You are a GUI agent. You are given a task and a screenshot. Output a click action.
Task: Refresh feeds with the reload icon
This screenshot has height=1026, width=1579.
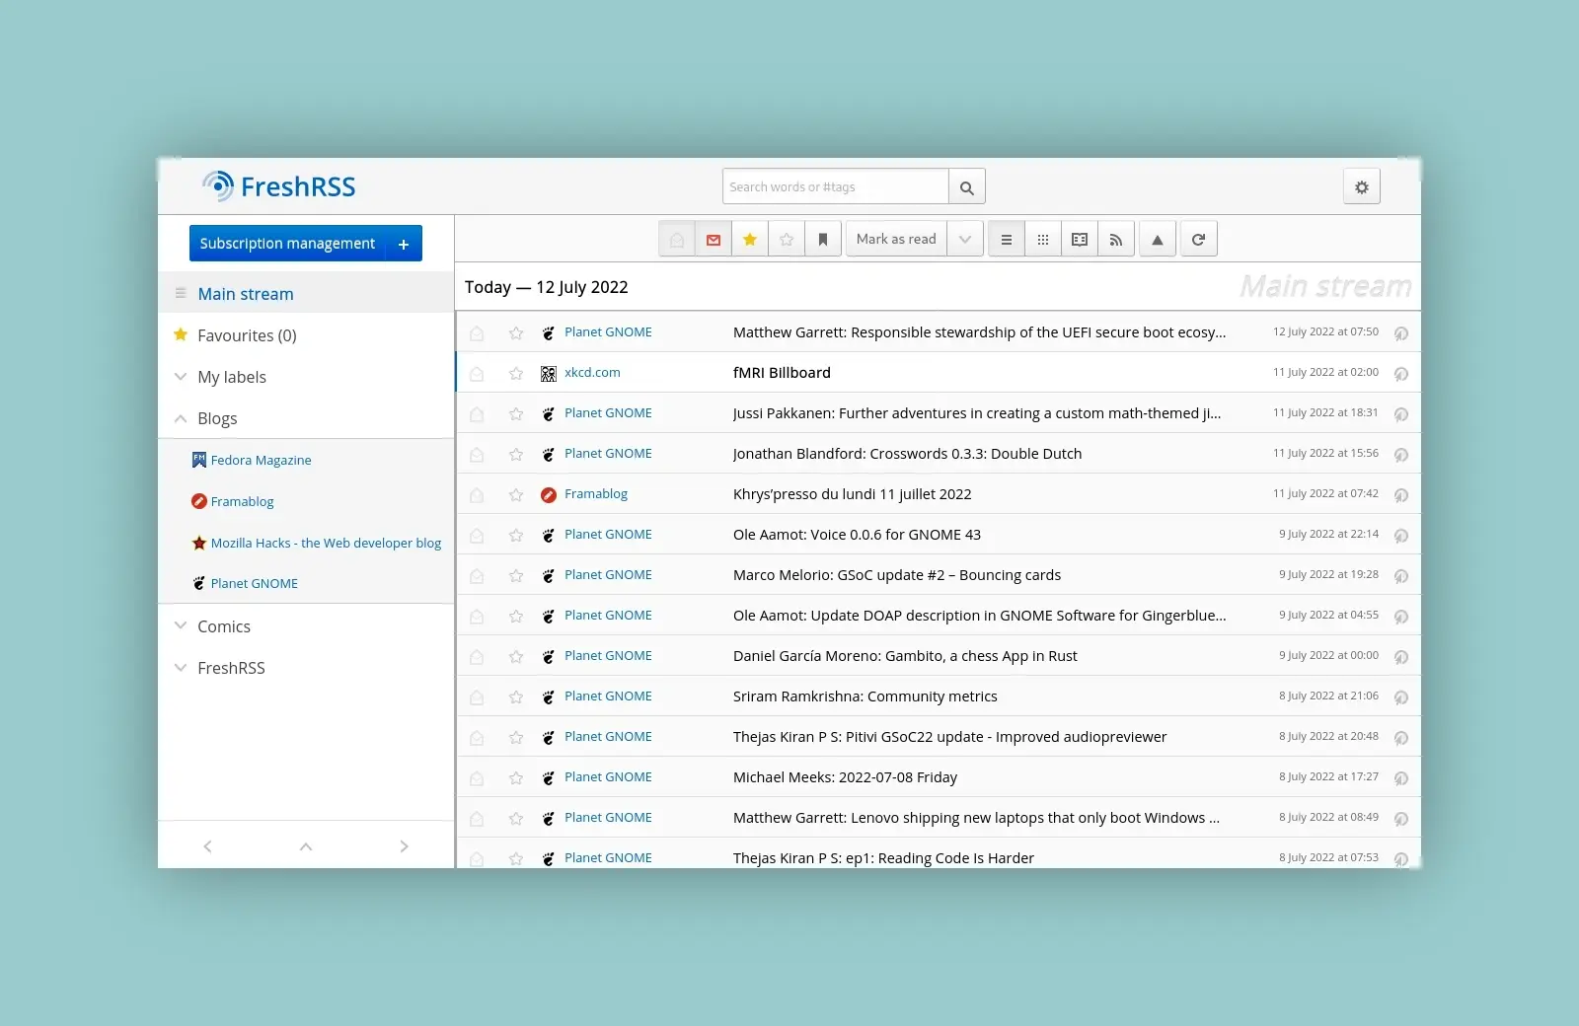coord(1198,240)
